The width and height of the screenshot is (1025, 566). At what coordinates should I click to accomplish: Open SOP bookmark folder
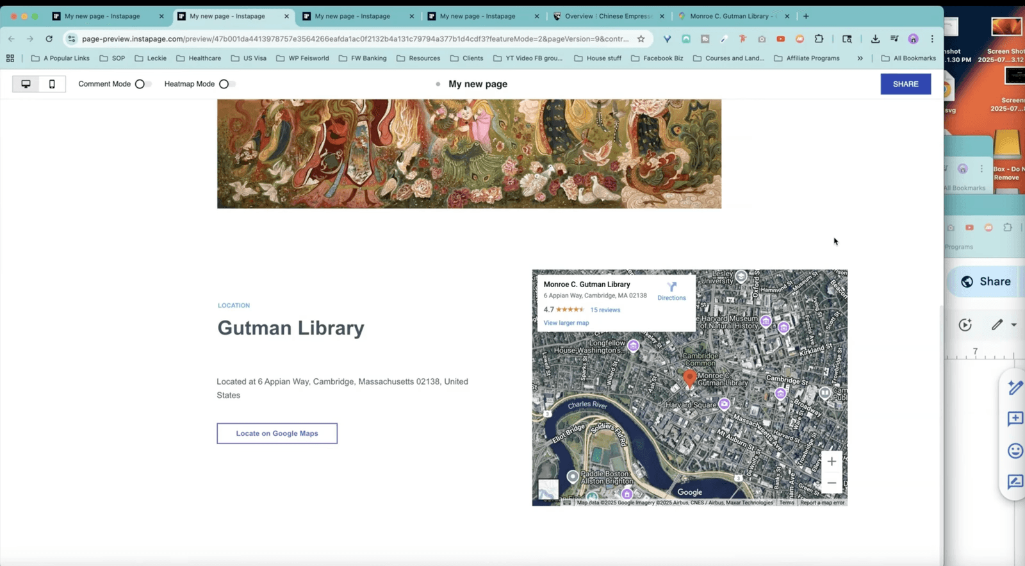click(x=112, y=58)
